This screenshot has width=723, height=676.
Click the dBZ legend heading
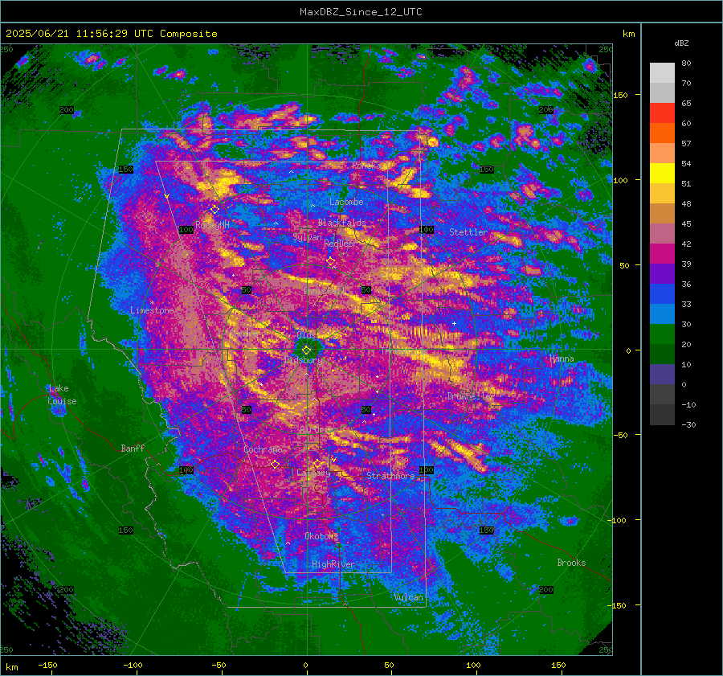[x=681, y=43]
